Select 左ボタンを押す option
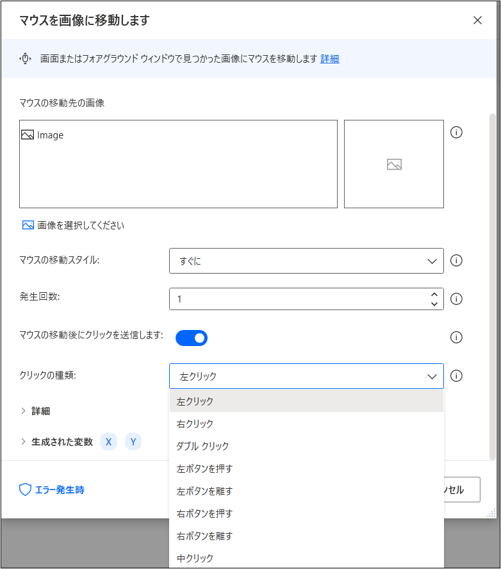This screenshot has width=501, height=569. pos(306,468)
